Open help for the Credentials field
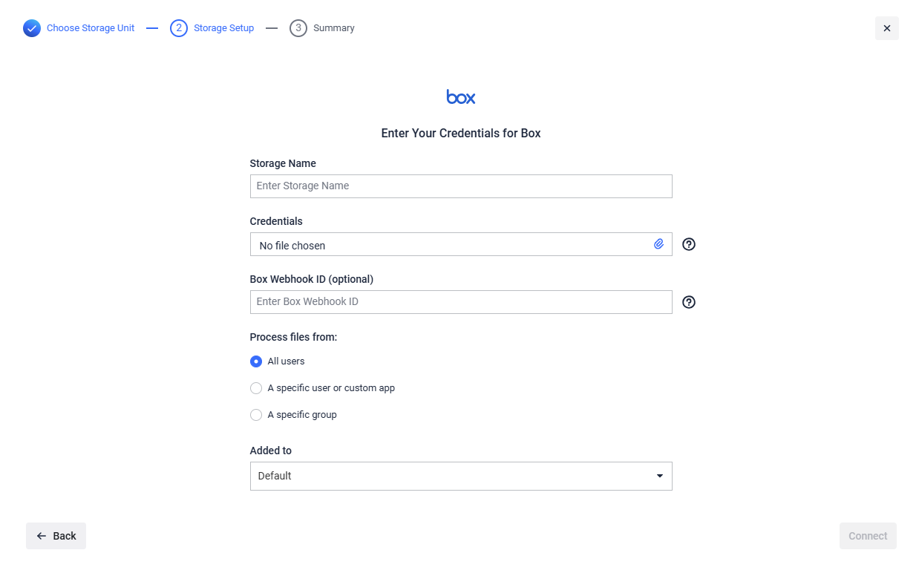The width and height of the screenshot is (919, 573). pyautogui.click(x=689, y=244)
